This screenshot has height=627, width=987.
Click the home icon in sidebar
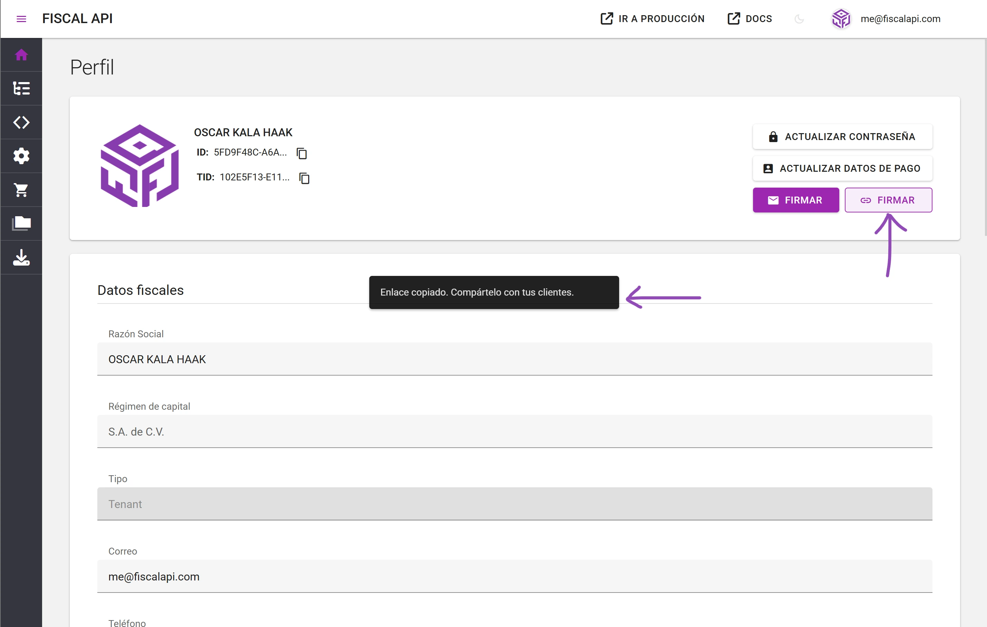[x=21, y=54]
